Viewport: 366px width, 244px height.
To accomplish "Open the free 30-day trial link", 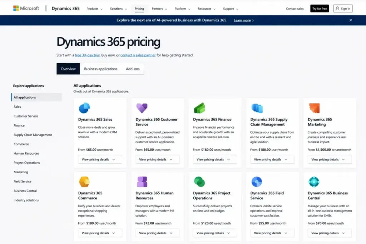I will click(87, 55).
